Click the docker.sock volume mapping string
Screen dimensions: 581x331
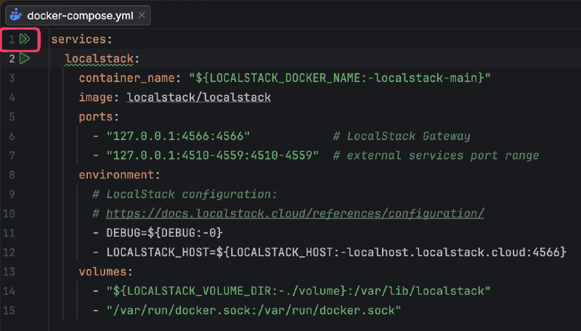click(253, 311)
